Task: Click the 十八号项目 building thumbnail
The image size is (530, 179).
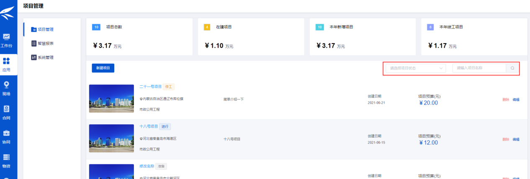Action: click(111, 138)
